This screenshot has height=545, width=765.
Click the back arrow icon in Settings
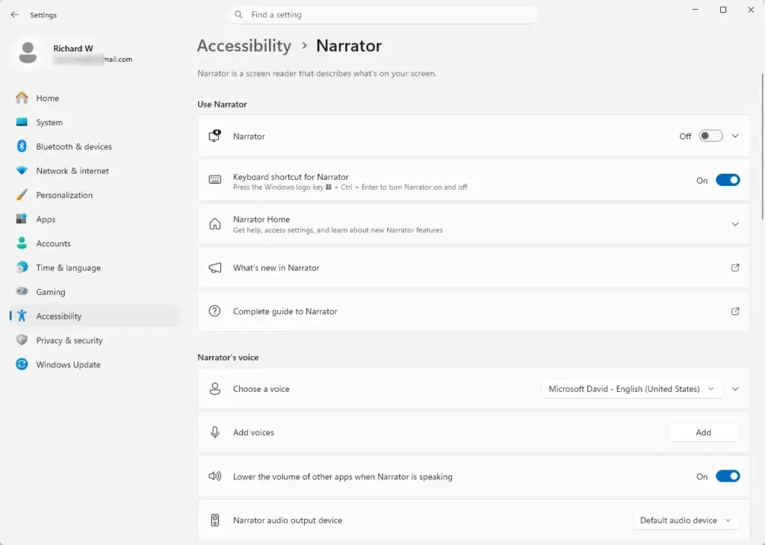14,15
